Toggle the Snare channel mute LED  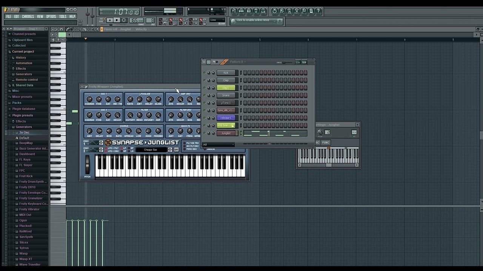coord(204,95)
